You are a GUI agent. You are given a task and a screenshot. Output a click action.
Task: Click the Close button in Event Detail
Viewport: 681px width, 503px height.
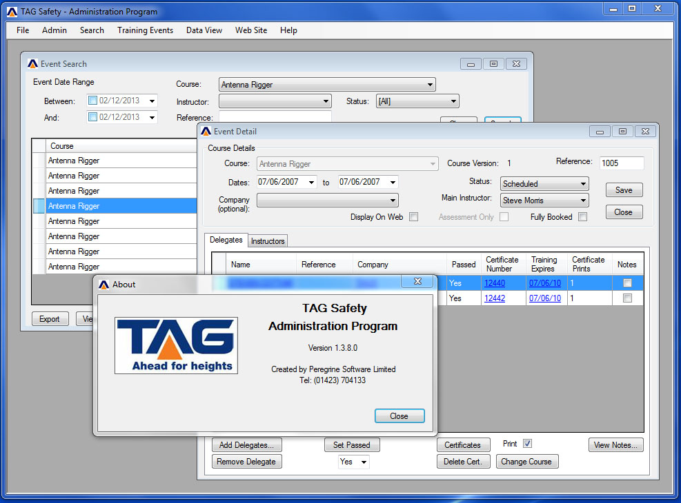(624, 212)
